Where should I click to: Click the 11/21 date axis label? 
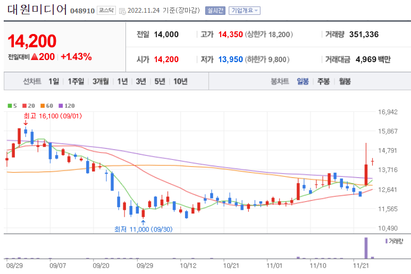point(361,266)
